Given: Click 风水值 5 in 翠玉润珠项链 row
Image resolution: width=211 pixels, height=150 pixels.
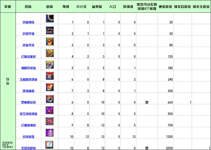Looking at the screenshot, I should [88, 114].
